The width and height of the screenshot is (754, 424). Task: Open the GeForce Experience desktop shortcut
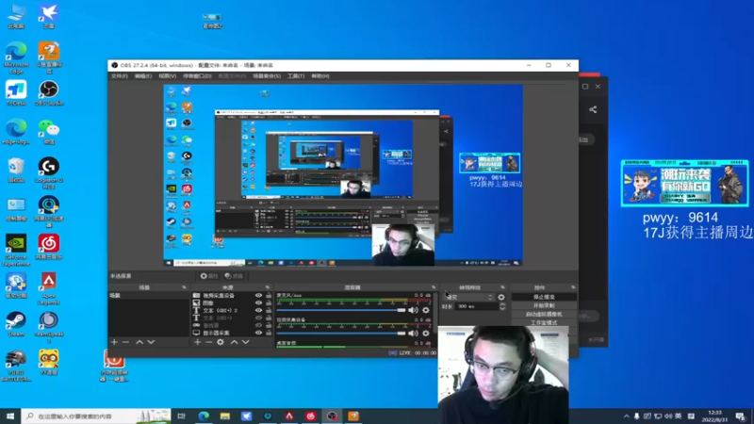click(x=16, y=250)
